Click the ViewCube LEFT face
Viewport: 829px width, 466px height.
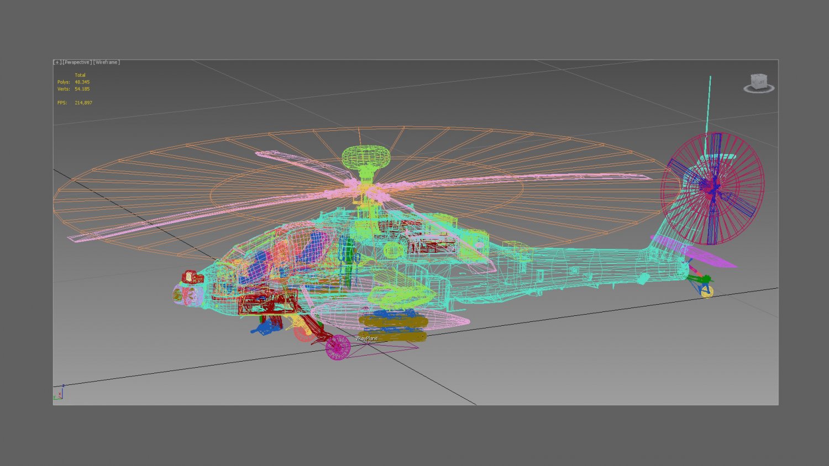762,82
